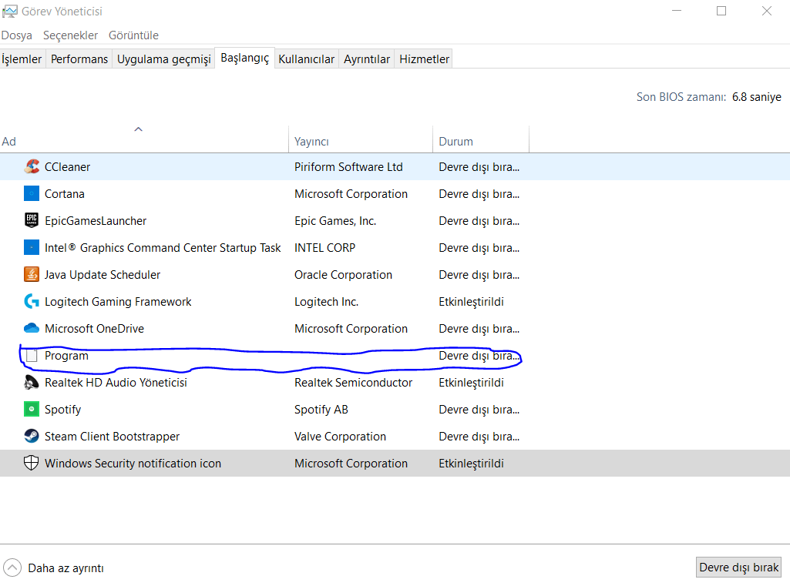The image size is (790, 586).
Task: Switch to the İşlemler tab
Action: 22,59
